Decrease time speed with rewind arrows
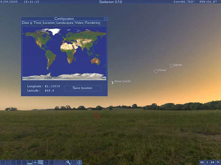The image size is (221, 165). pos(202,162)
